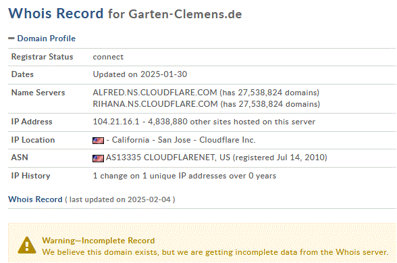Click the last updated on 2025-02-04 text
Screen dimensions: 397x263
pos(120,199)
